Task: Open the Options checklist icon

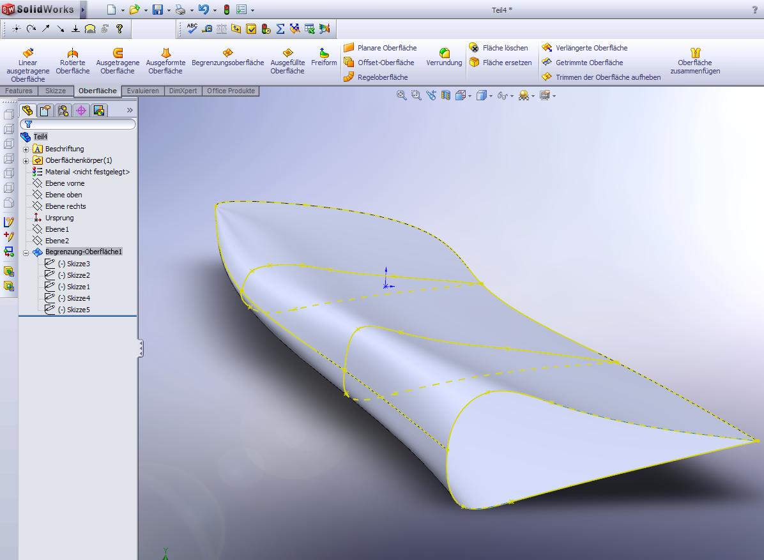Action: [241, 10]
